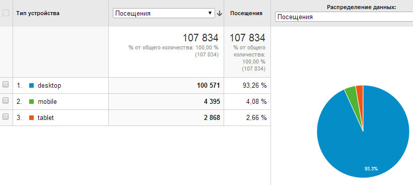Click the sort descending arrow icon
Screen dimensions: 413x185
tap(220, 14)
